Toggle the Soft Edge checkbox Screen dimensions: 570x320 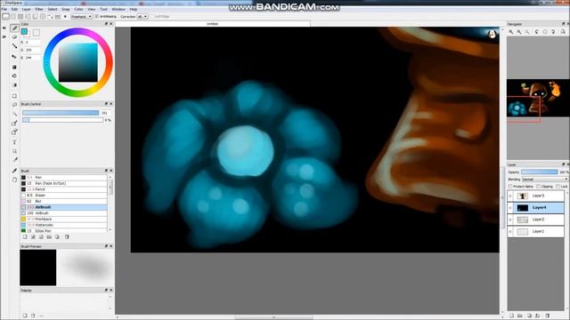[152, 17]
